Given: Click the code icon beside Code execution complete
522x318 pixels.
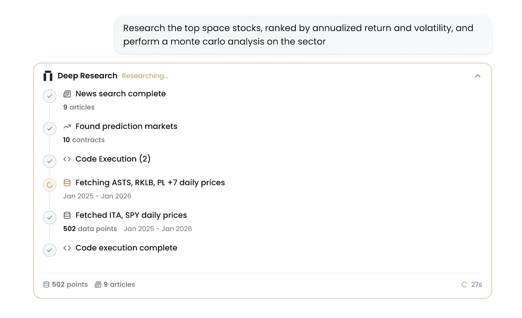Looking at the screenshot, I should click(67, 248).
